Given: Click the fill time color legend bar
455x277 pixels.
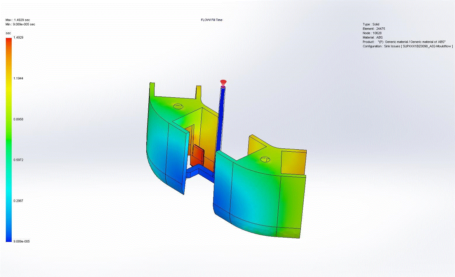Looking at the screenshot, I should (9, 140).
